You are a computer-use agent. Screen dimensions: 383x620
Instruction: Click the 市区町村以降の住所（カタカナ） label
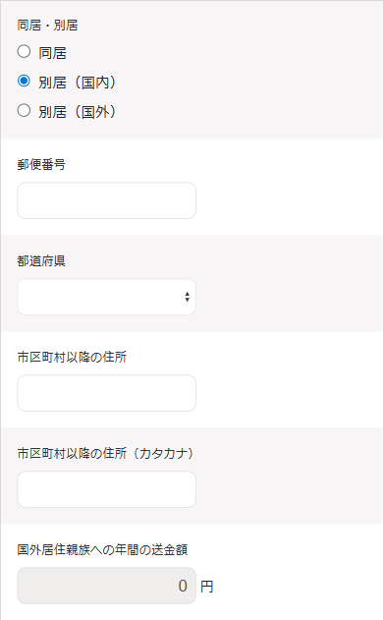click(x=106, y=453)
